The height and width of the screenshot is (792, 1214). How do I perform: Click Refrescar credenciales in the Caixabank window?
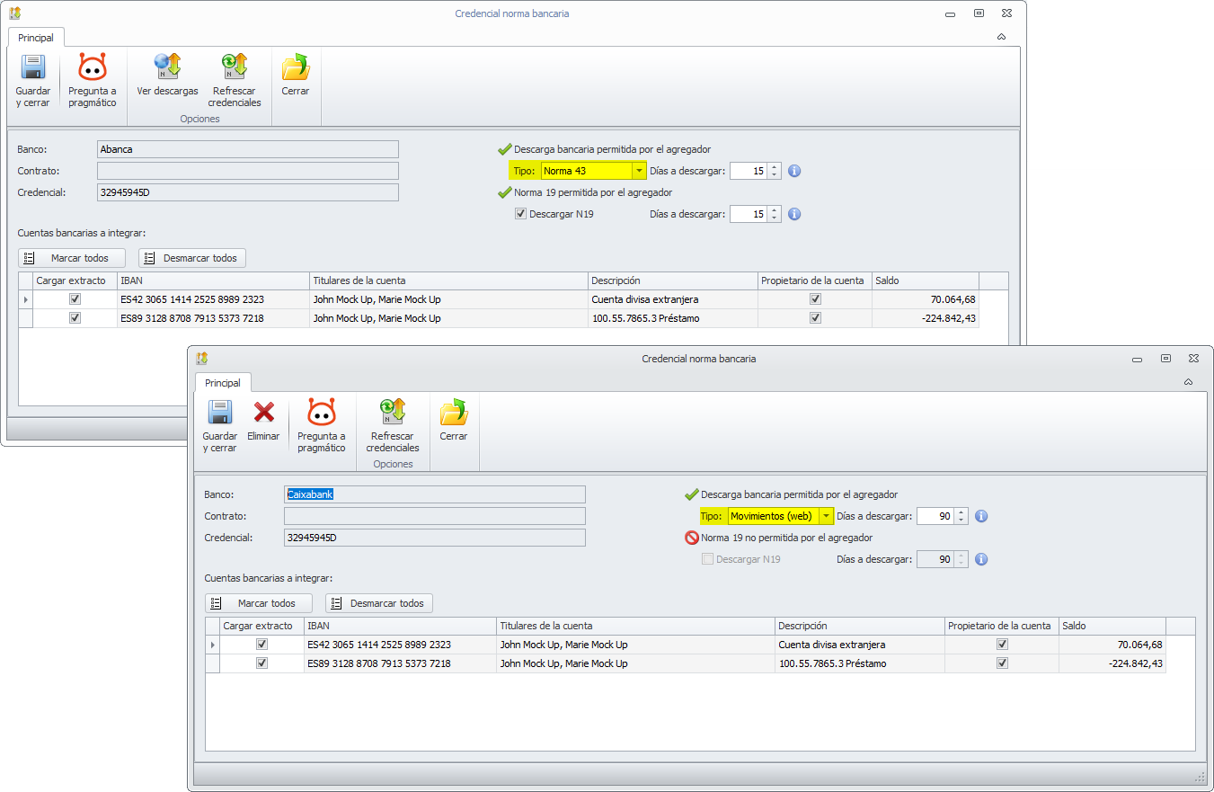click(x=393, y=426)
